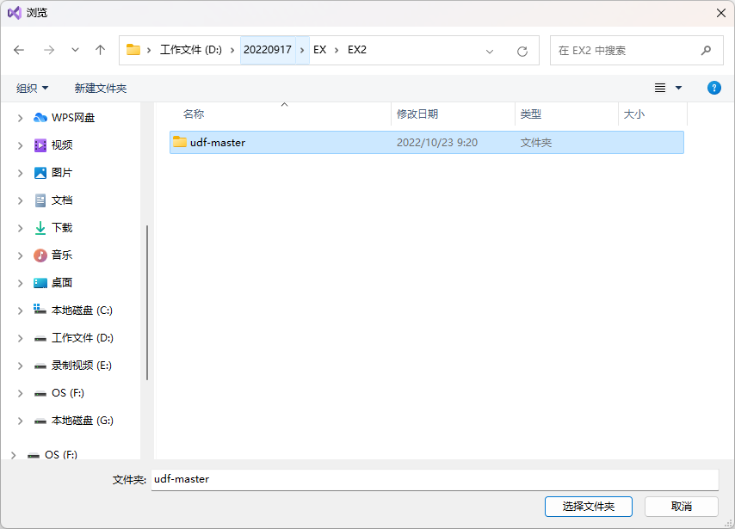Click the 文件夹 name input field
Image resolution: width=735 pixels, height=529 pixels.
click(x=434, y=479)
